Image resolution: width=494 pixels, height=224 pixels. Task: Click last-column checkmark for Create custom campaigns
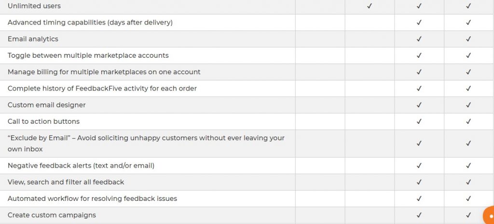(x=468, y=215)
